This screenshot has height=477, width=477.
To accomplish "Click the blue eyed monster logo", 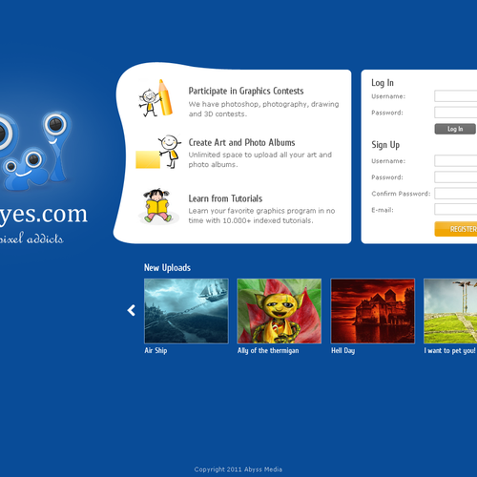I will coord(35,151).
